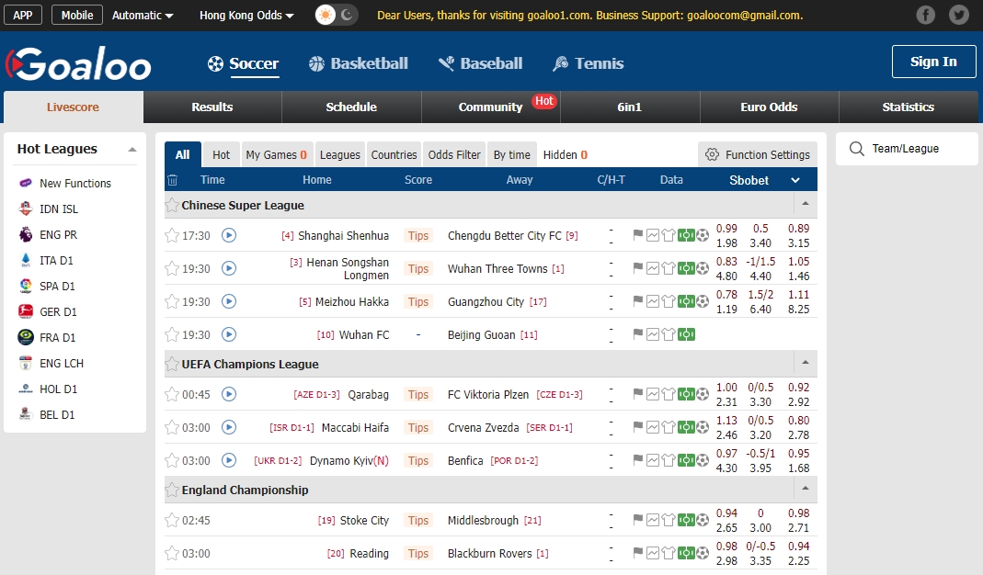Open the Twitter page icon
The width and height of the screenshot is (983, 575).
click(958, 15)
